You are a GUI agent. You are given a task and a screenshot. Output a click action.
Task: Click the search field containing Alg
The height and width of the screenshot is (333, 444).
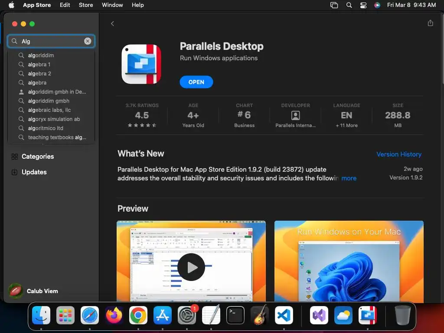[x=51, y=41]
